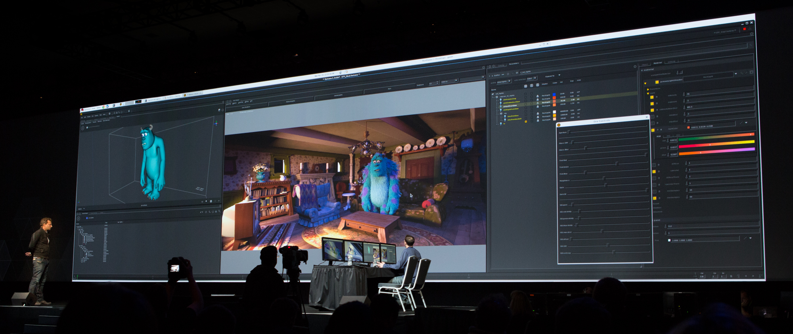The width and height of the screenshot is (793, 334).
Task: Toggle the grey D badge beside minDist
Action: coord(652,117)
